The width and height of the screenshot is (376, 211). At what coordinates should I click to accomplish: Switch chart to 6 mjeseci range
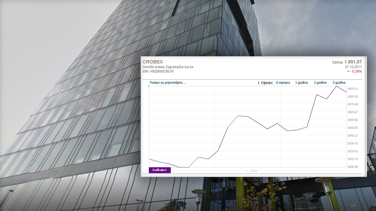pyautogui.click(x=283, y=83)
